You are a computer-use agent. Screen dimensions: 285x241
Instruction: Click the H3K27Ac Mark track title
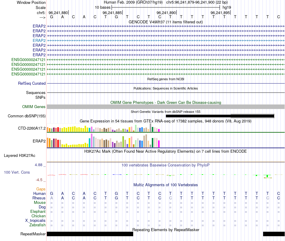(166, 151)
